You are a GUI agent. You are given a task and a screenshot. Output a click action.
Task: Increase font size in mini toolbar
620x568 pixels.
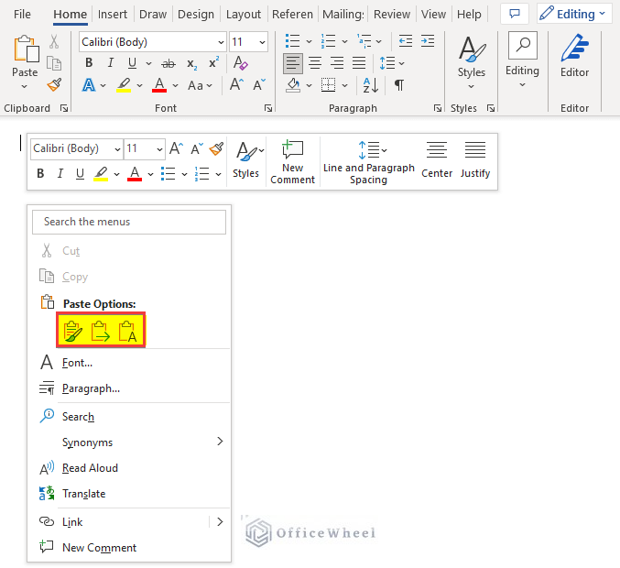click(177, 148)
